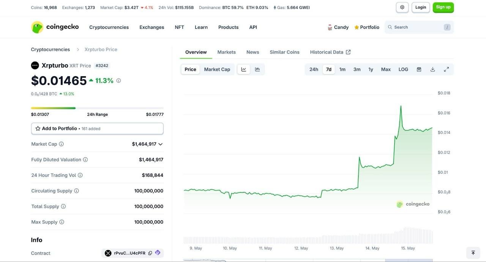The height and width of the screenshot is (262, 486).
Task: Select the line chart icon
Action: click(243, 69)
